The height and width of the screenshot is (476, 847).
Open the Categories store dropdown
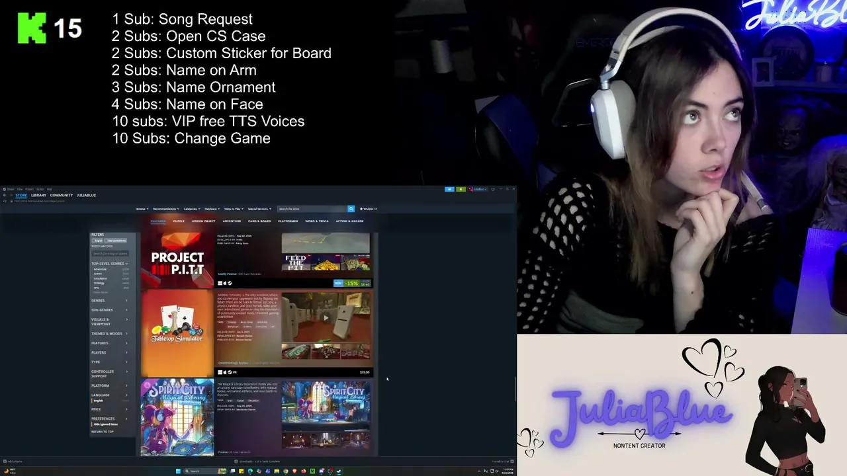coord(192,209)
